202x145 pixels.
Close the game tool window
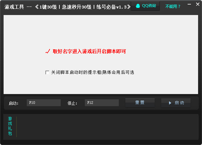click(198, 4)
